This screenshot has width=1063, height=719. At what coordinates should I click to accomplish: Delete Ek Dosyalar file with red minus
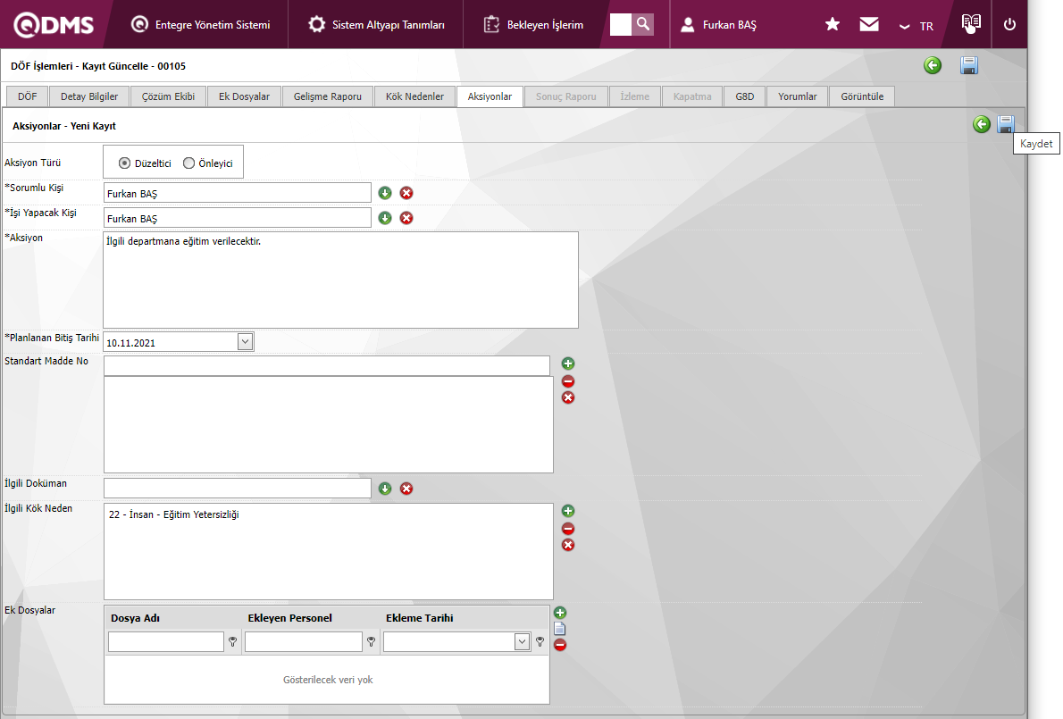pyautogui.click(x=560, y=645)
